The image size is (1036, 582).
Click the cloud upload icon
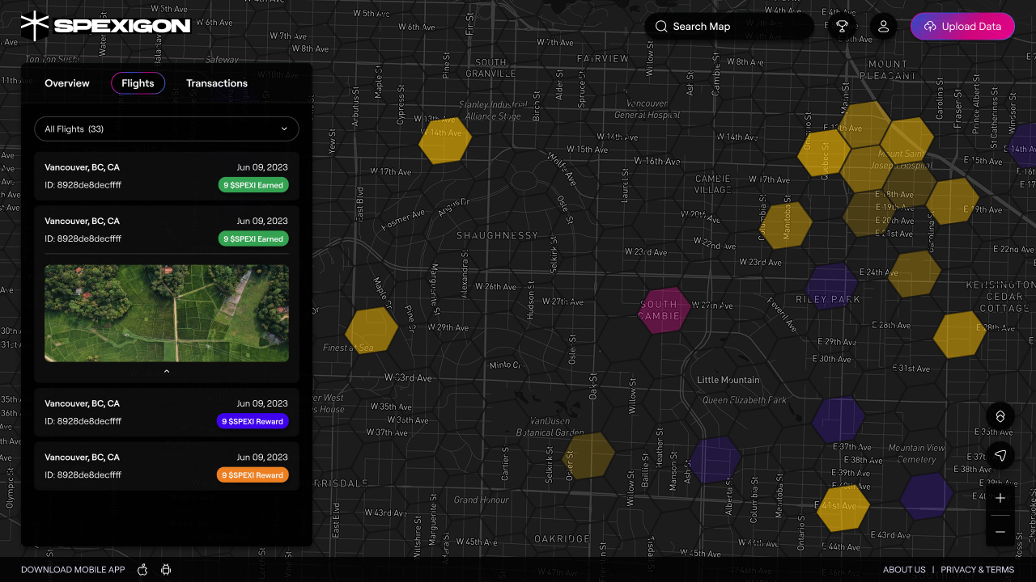(930, 27)
